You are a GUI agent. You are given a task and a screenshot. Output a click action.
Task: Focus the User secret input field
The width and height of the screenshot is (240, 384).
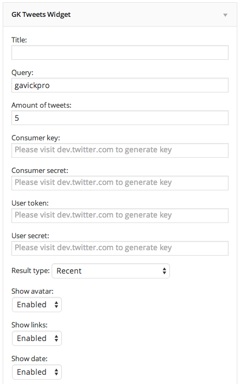[120, 248]
